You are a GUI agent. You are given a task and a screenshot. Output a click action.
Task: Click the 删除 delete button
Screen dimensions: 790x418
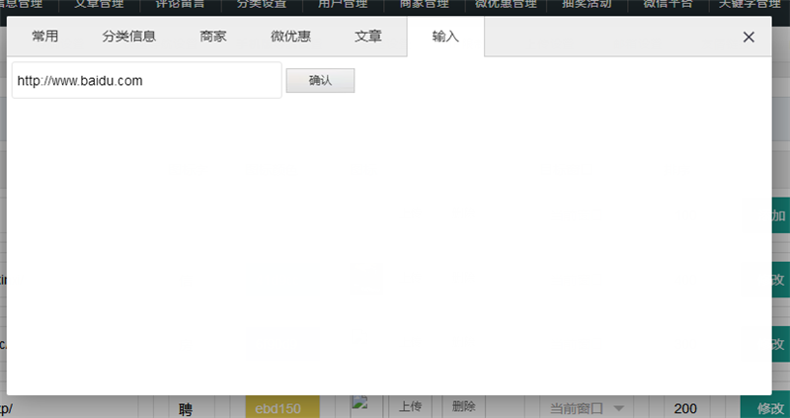[464, 407]
